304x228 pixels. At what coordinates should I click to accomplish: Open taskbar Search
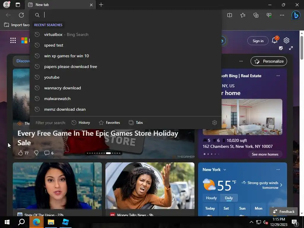pos(21,222)
